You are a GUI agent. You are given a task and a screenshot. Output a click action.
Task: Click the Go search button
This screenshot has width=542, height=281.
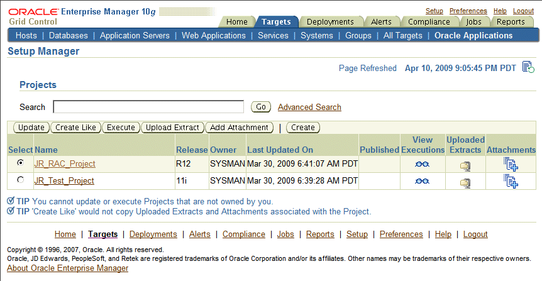pos(261,107)
